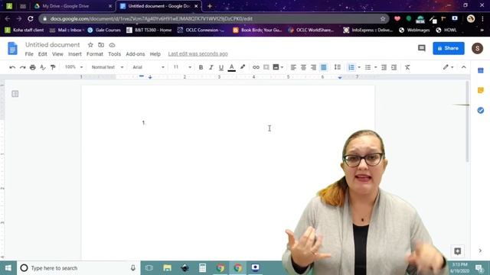Open the zoom 100% dropdown
This screenshot has height=275, width=490.
pos(73,67)
